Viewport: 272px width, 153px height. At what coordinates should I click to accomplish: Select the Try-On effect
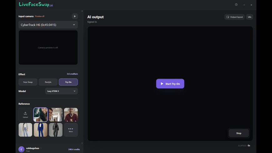tap(68, 82)
